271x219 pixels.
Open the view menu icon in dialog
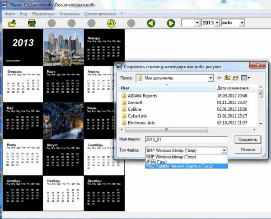(245, 78)
